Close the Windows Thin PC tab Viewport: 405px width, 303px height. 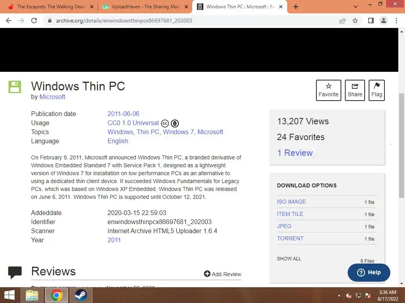point(281,7)
